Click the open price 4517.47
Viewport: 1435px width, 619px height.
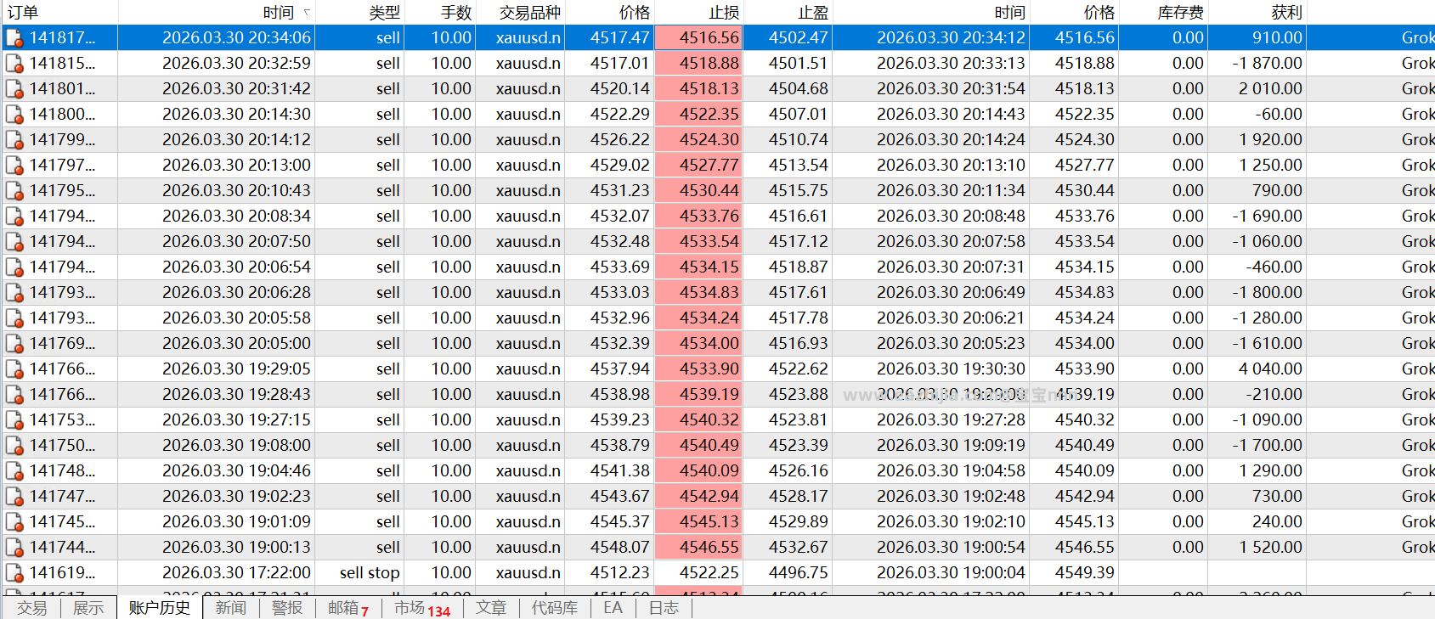[620, 38]
